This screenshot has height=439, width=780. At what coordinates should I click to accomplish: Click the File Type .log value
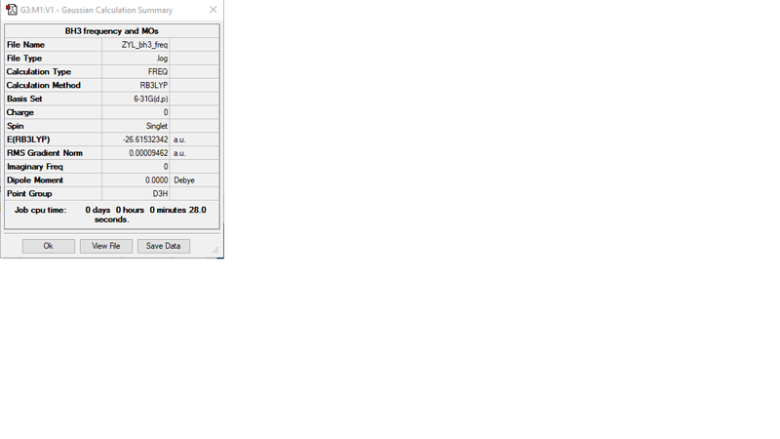click(x=136, y=59)
